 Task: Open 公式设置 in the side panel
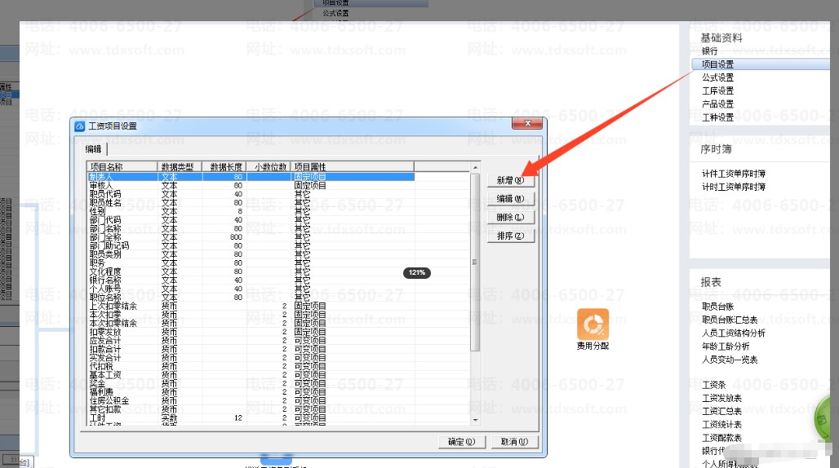[717, 77]
